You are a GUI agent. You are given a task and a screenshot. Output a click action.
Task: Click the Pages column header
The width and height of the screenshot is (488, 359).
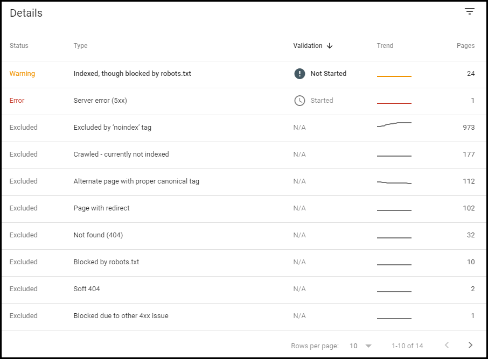[465, 46]
